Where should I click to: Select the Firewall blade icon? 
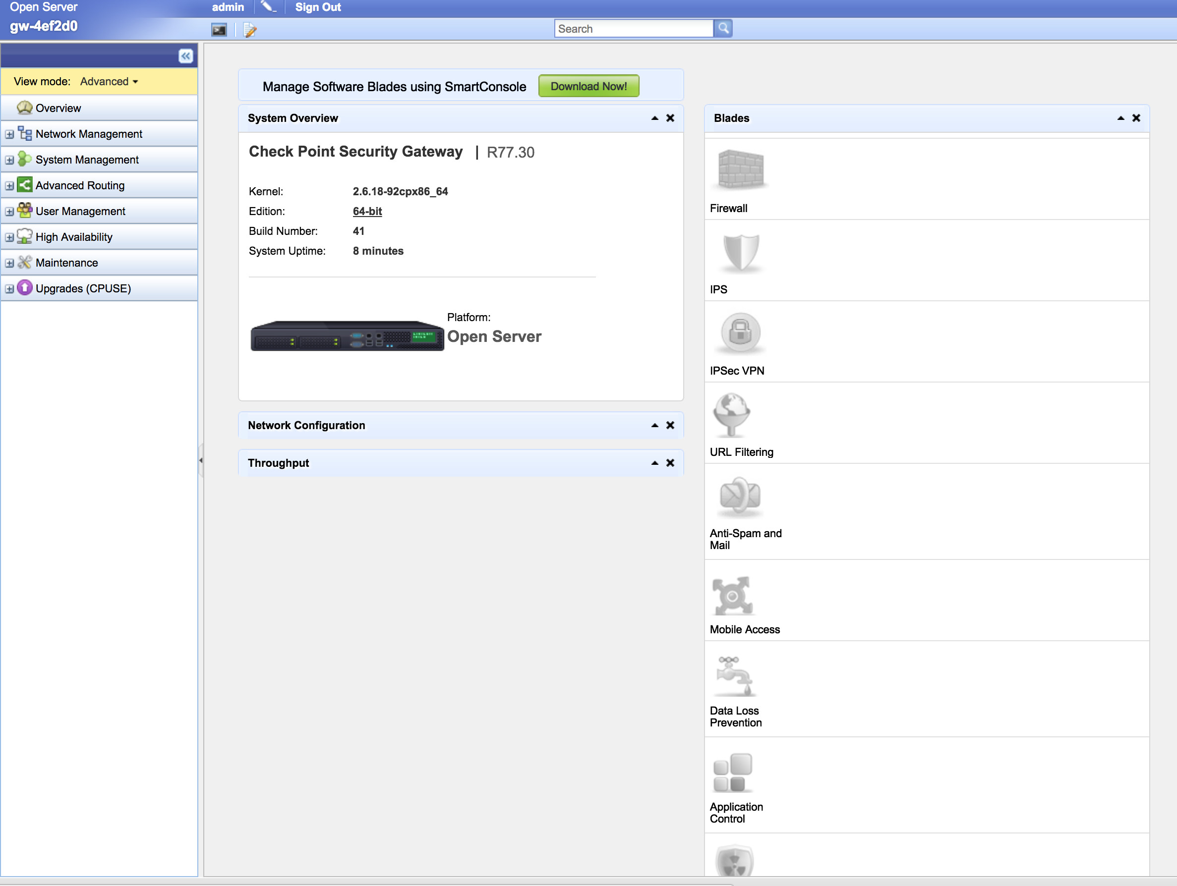pos(740,169)
